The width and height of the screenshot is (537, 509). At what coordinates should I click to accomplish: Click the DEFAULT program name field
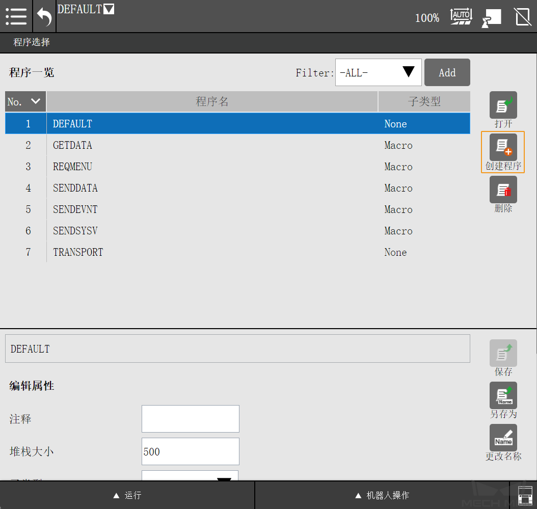[x=238, y=349]
